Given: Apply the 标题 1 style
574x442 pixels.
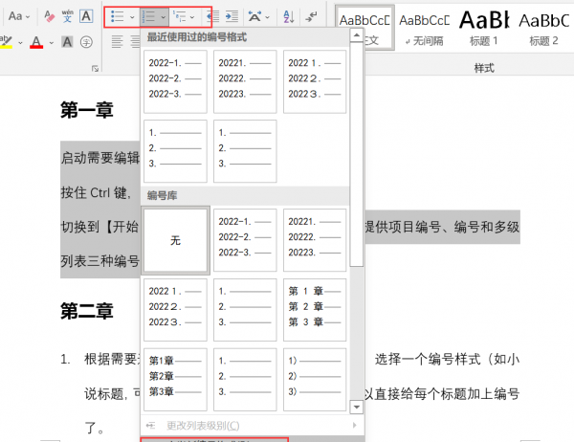Looking at the screenshot, I should (484, 28).
